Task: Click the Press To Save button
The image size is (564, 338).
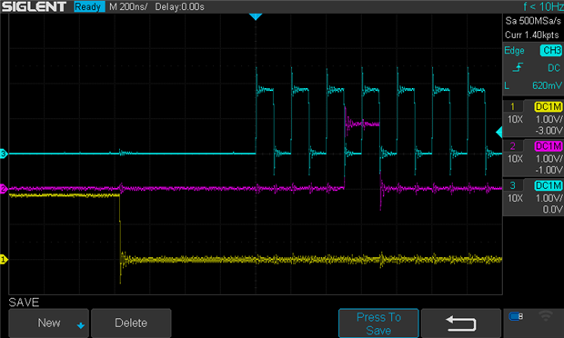Action: pos(378,323)
